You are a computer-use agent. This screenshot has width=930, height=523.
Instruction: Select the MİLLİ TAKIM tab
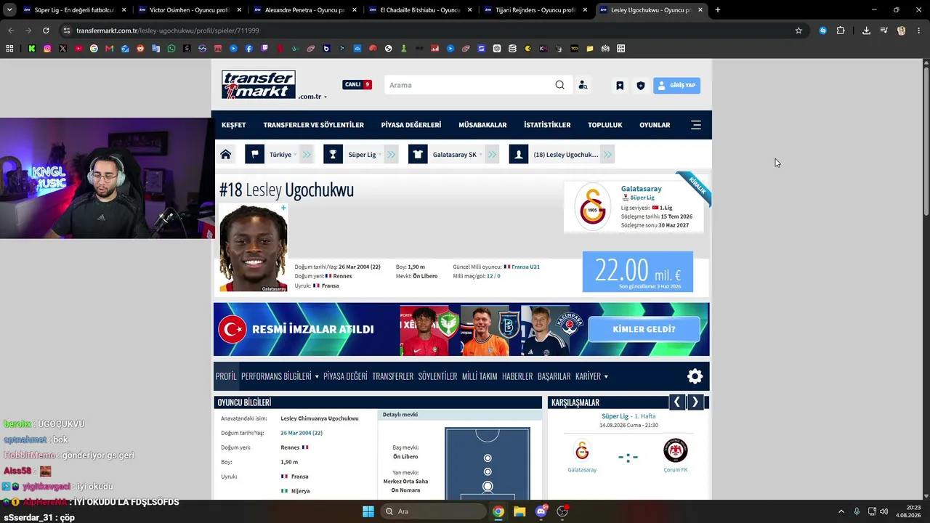[x=480, y=376]
